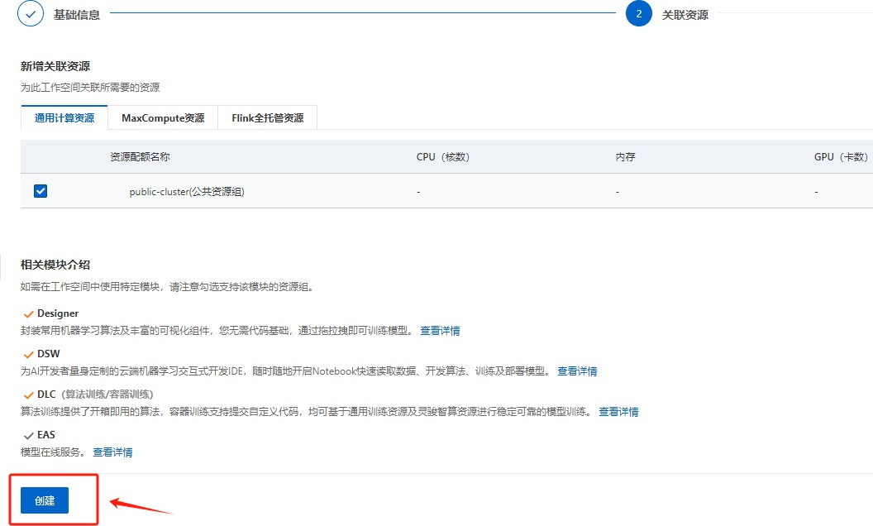
Task: Click the orange checkmark beside Designer
Action: pyautogui.click(x=29, y=314)
